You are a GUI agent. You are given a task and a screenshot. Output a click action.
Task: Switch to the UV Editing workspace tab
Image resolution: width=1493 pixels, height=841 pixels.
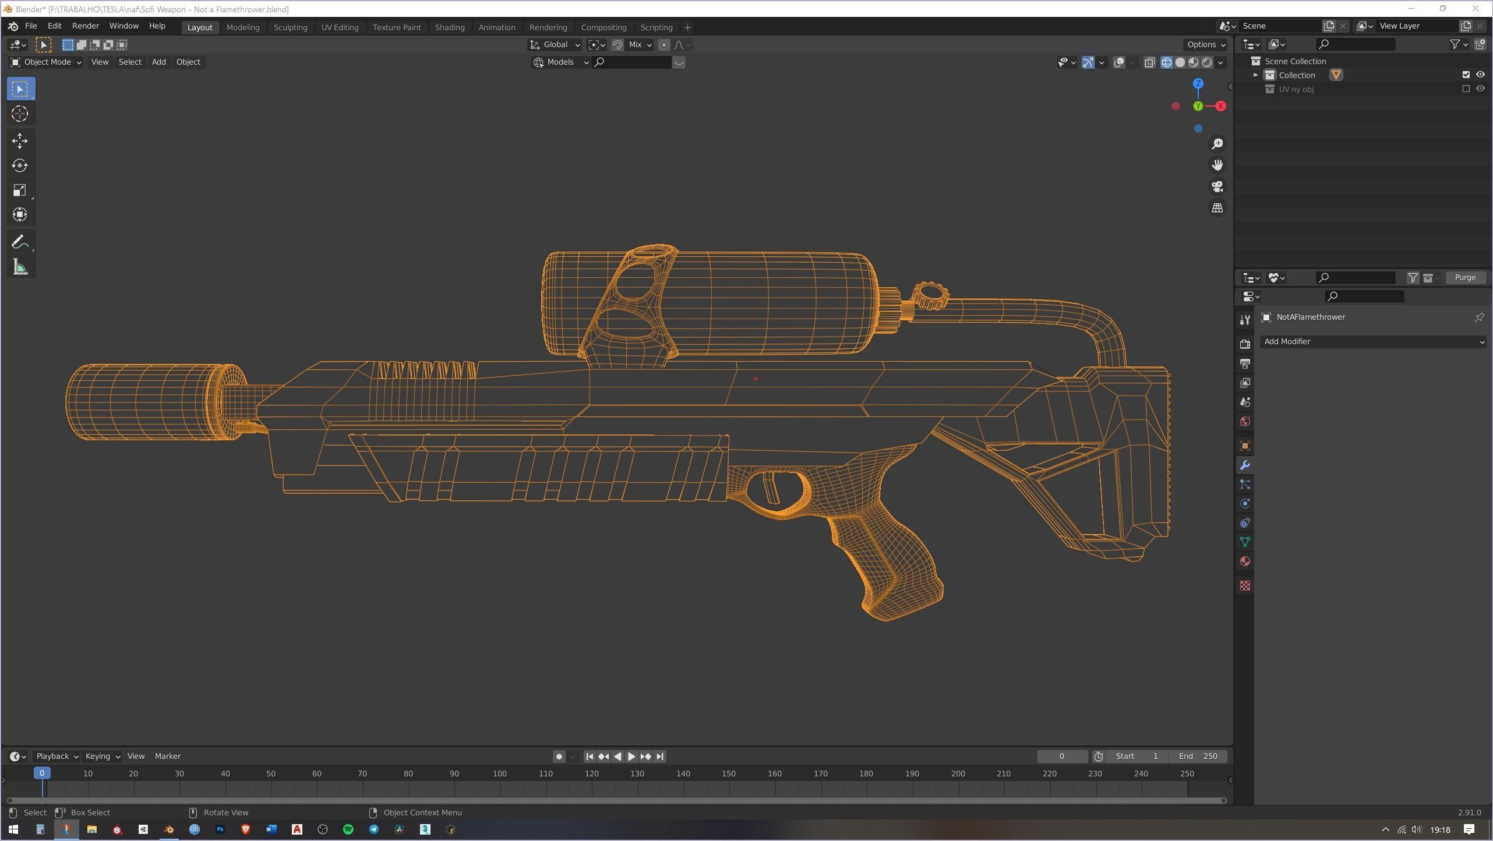coord(340,27)
